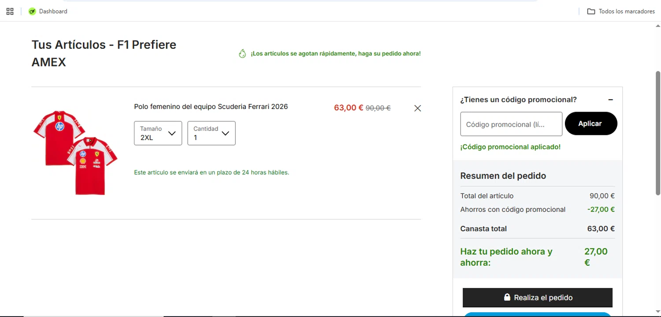Click the Ferrari polo product thumbnail
Image resolution: width=661 pixels, height=317 pixels.
[75, 152]
